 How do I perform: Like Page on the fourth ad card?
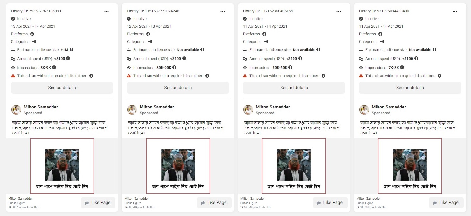click(446, 202)
